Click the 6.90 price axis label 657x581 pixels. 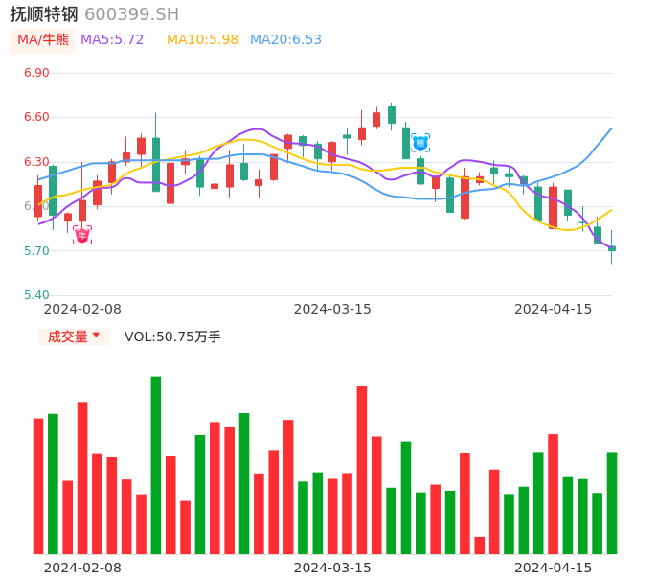[x=36, y=73]
